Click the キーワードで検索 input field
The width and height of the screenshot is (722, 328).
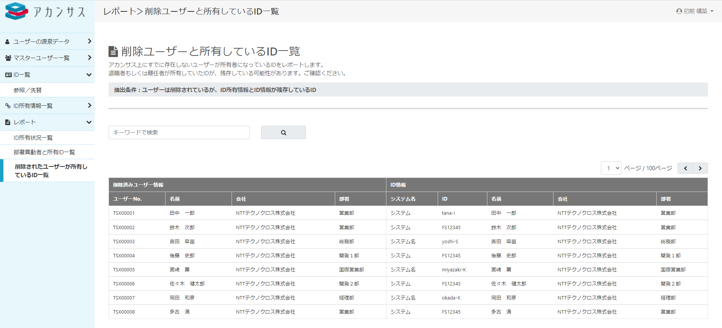[179, 132]
